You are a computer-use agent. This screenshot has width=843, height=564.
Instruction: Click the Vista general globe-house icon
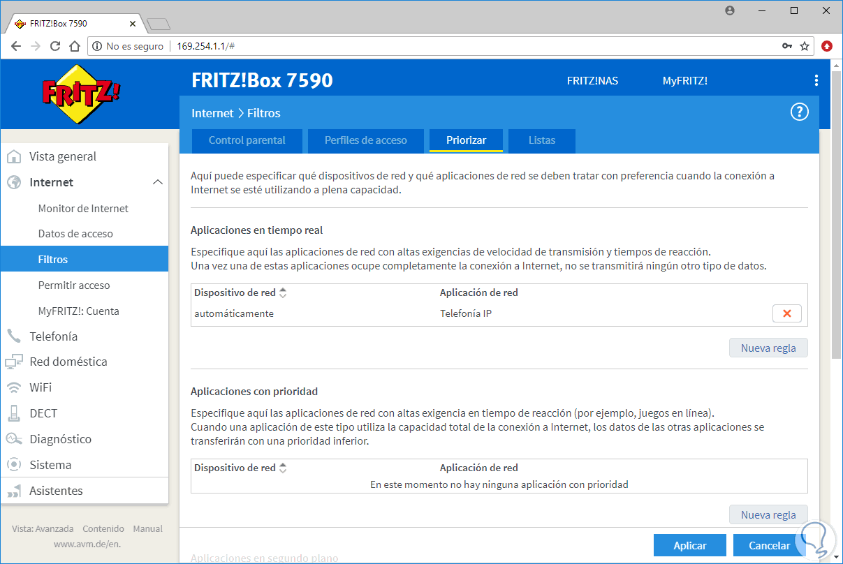pyautogui.click(x=14, y=156)
